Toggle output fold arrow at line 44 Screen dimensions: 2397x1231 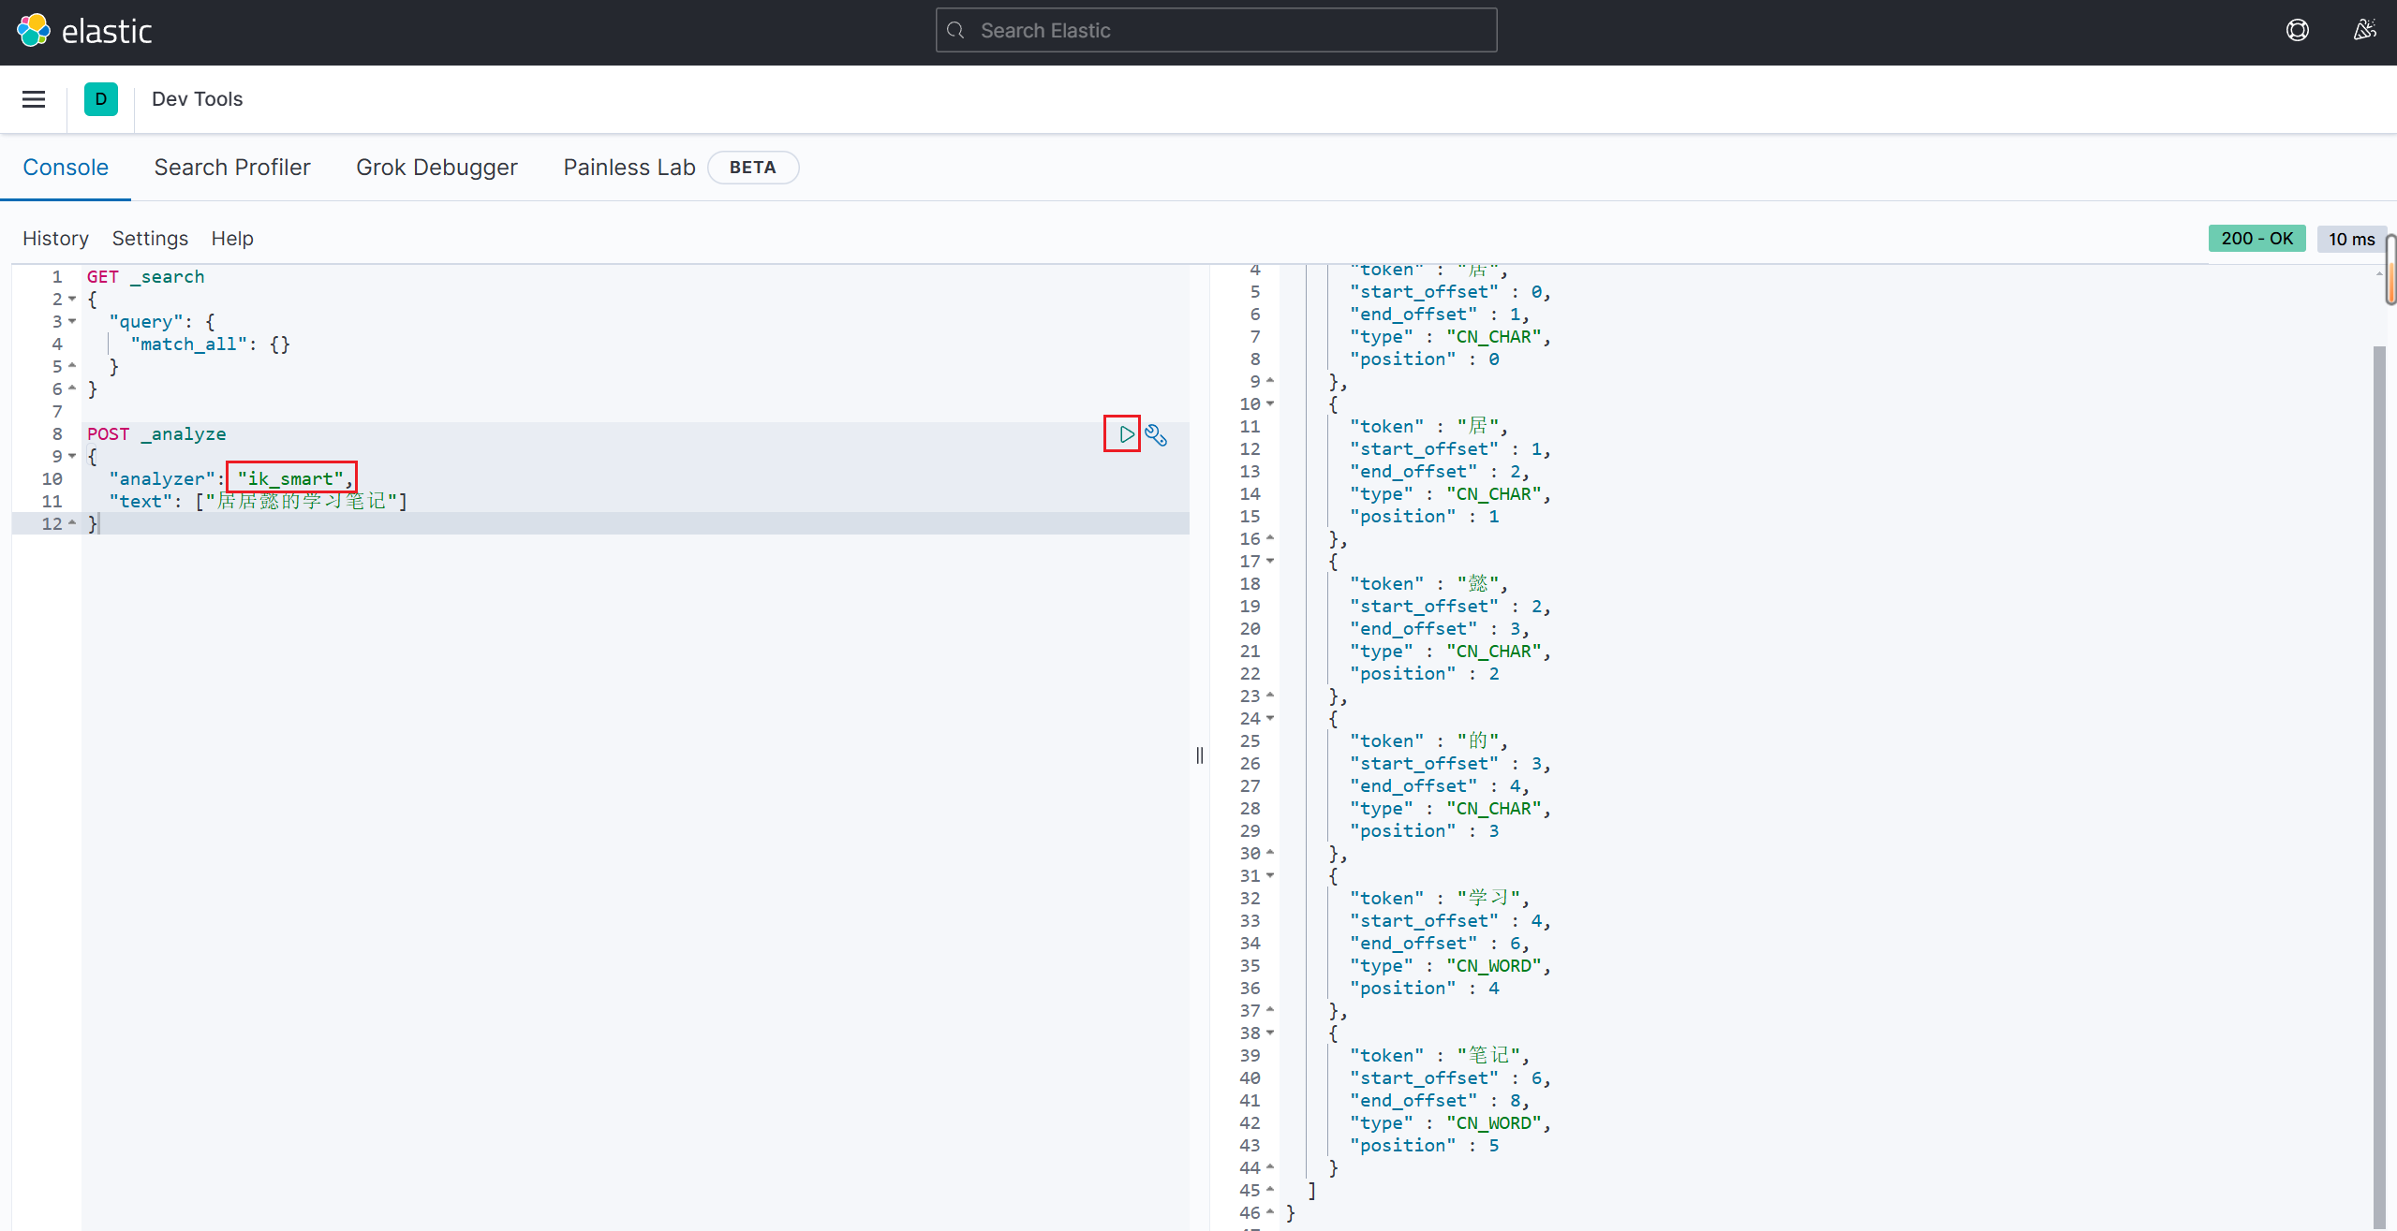pyautogui.click(x=1270, y=1168)
